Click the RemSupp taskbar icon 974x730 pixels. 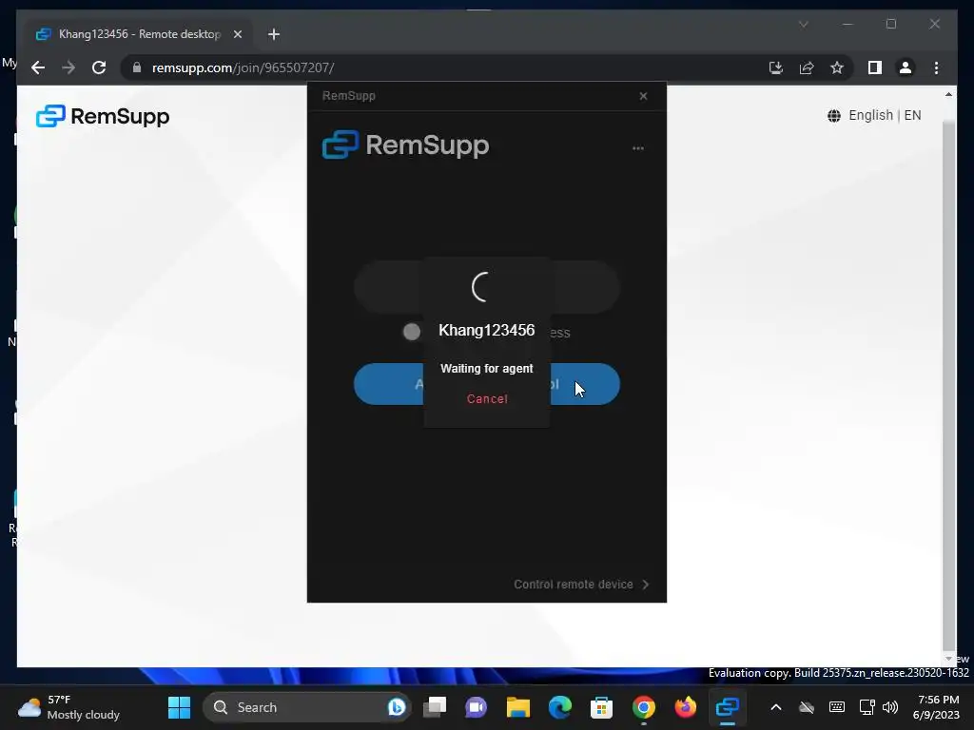pyautogui.click(x=727, y=707)
